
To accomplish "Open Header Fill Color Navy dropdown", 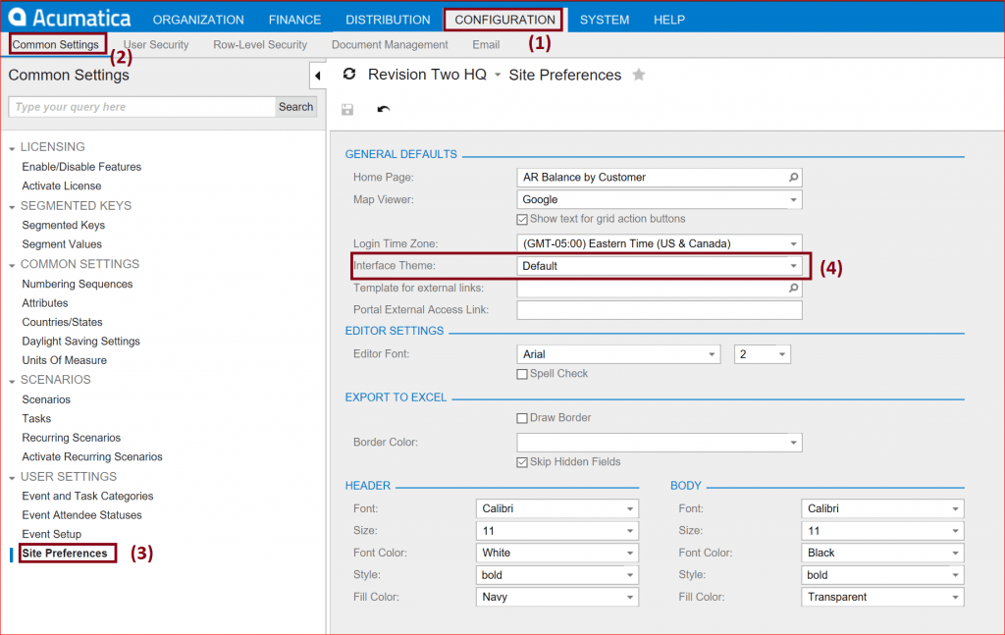I will 630,597.
